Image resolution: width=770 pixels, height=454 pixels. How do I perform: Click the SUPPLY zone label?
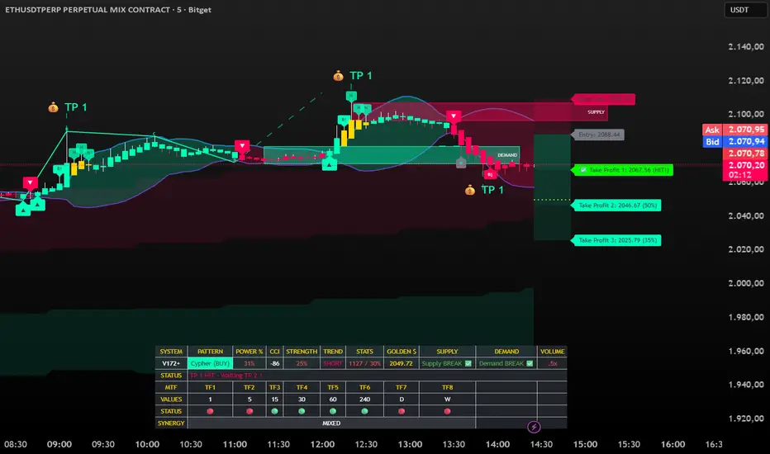(596, 112)
